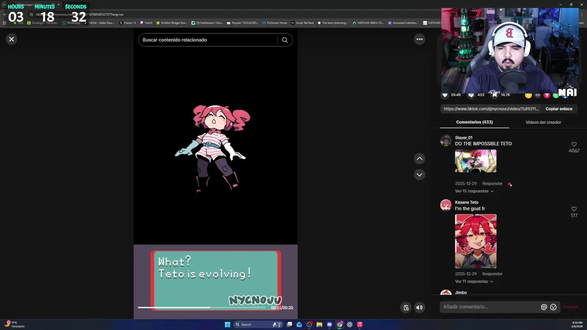Open the 'KickBot Widget Buil...' bookmark
This screenshot has width=587, height=330.
pyautogui.click(x=172, y=22)
